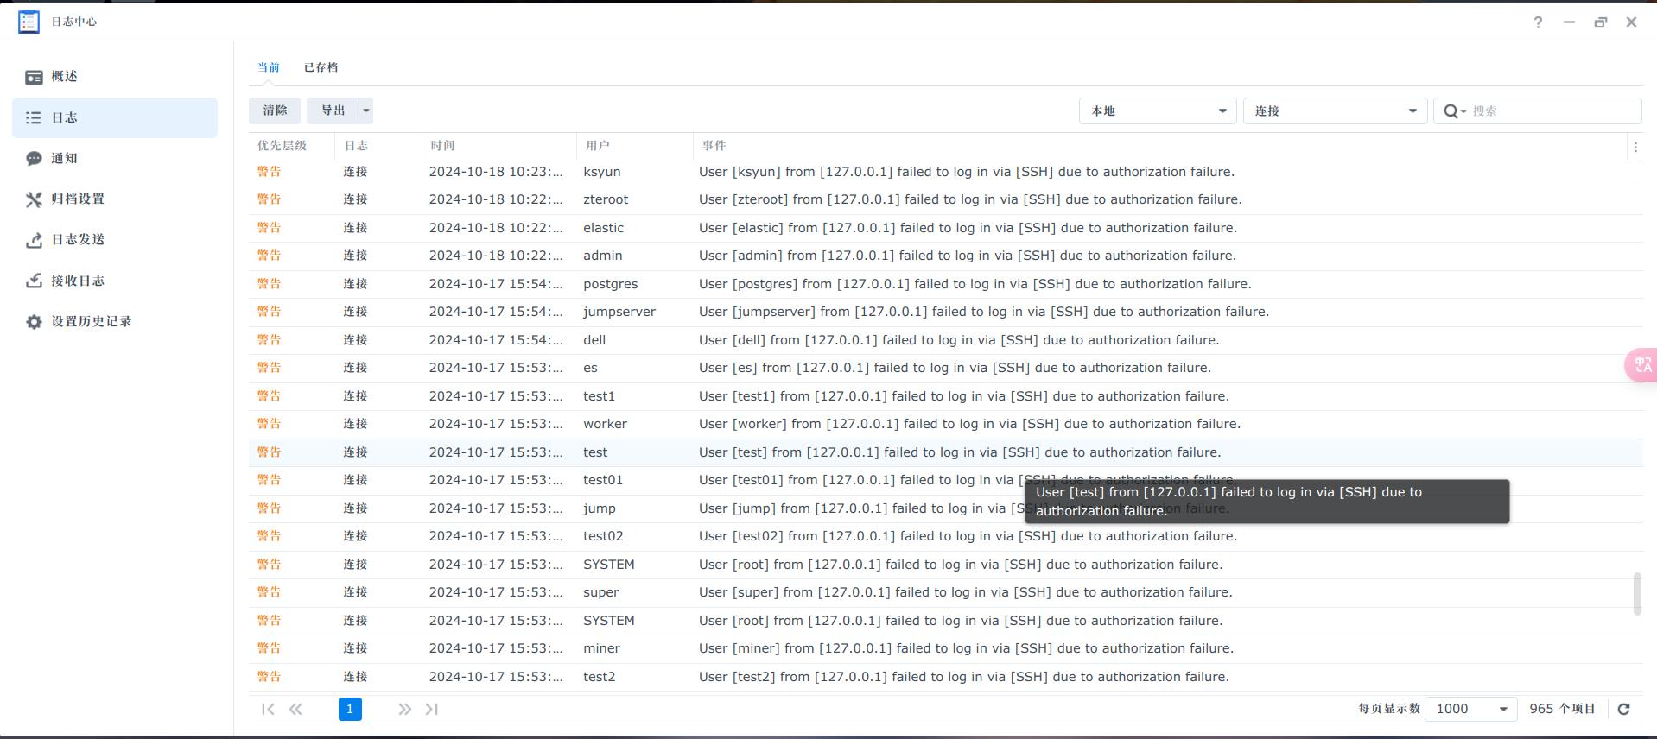The height and width of the screenshot is (739, 1657).
Task: Select the elastic user log row
Action: (945, 228)
